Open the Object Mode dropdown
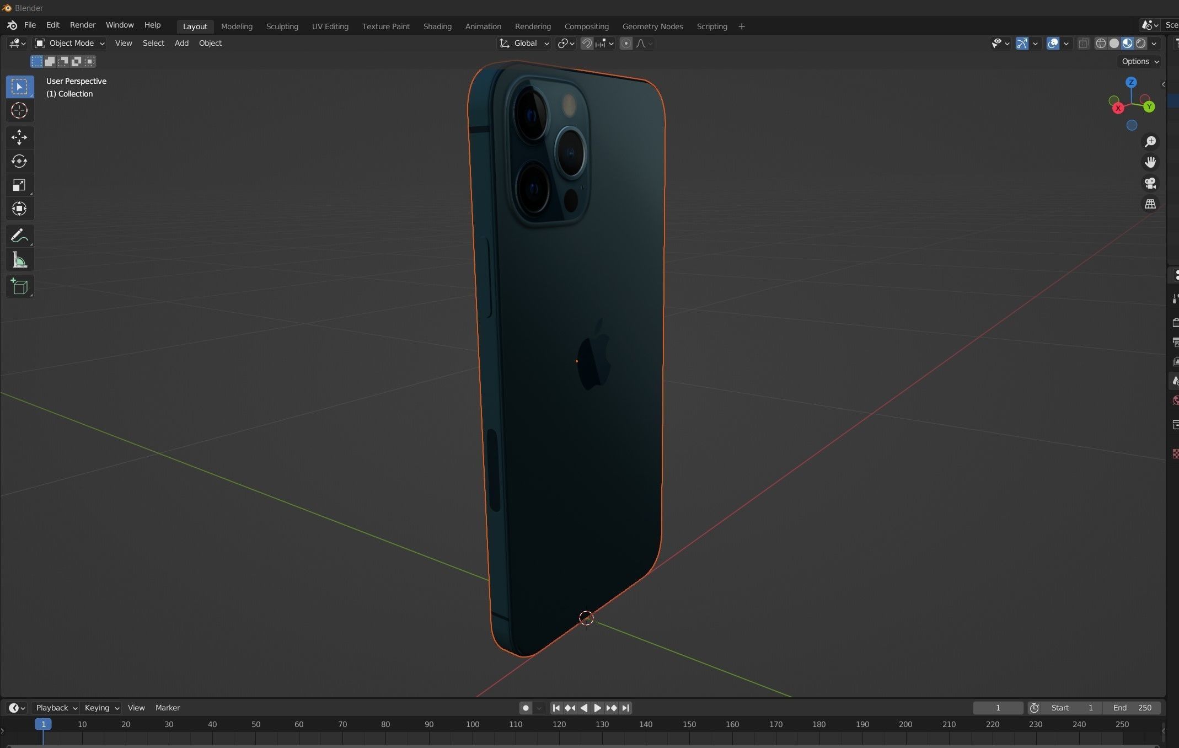The height and width of the screenshot is (748, 1179). point(69,43)
